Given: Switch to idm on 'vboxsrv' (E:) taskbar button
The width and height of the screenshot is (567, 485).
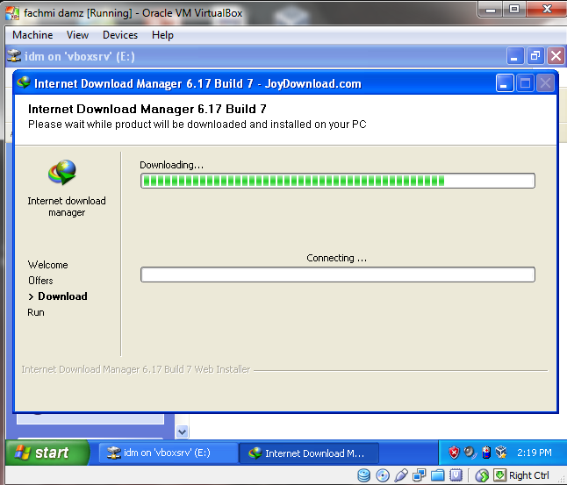Looking at the screenshot, I should tap(168, 453).
